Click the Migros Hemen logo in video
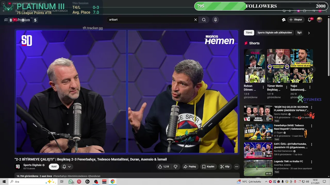The height and width of the screenshot is (185, 330). click(x=219, y=40)
